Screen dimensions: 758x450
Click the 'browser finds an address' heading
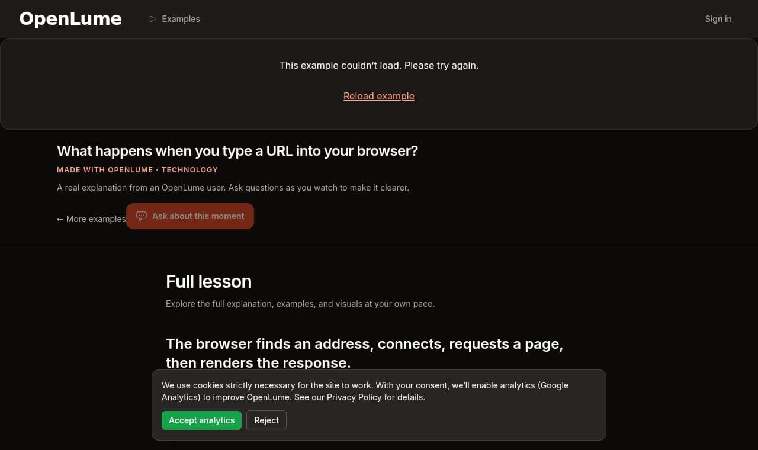coord(364,353)
